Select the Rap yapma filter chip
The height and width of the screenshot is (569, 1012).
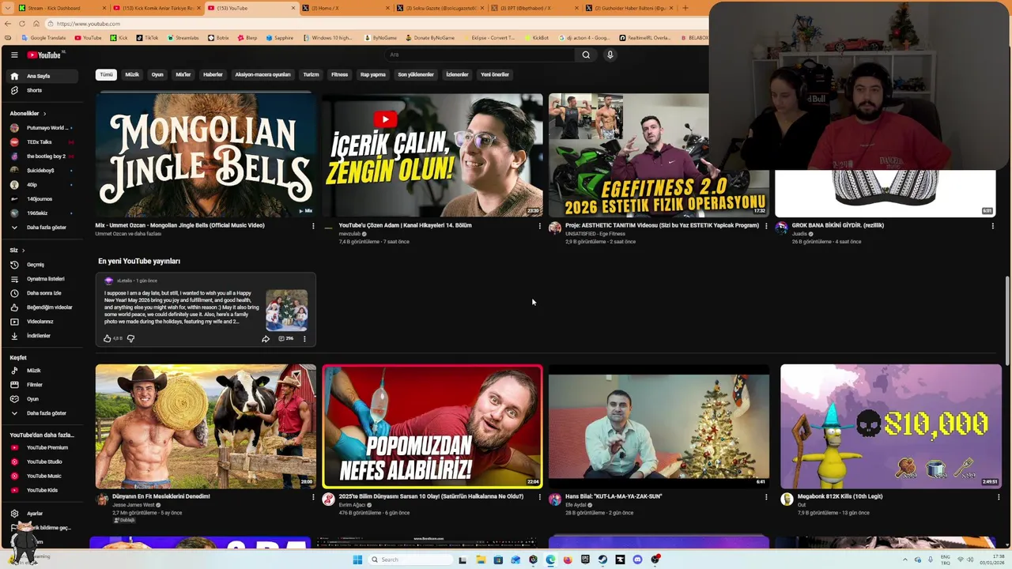tap(373, 74)
